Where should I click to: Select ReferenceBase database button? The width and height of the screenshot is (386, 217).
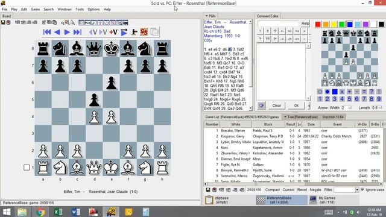click(x=282, y=200)
